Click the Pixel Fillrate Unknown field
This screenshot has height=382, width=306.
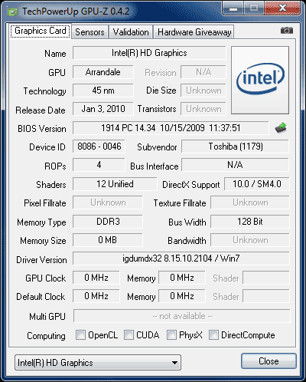(x=108, y=203)
